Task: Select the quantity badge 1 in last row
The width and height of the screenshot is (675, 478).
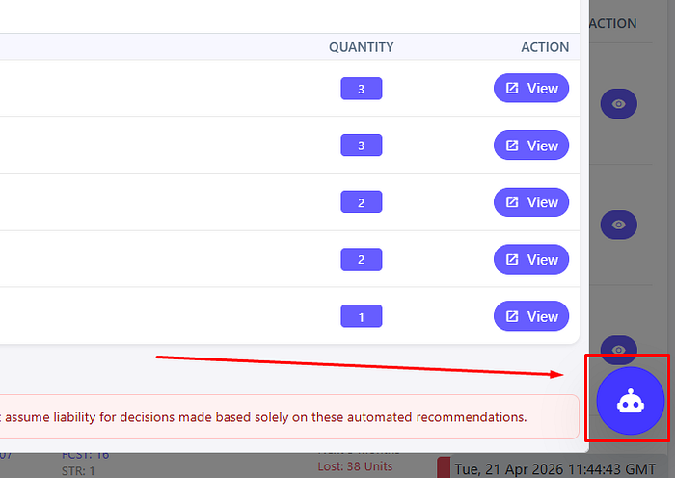Action: pos(361,316)
